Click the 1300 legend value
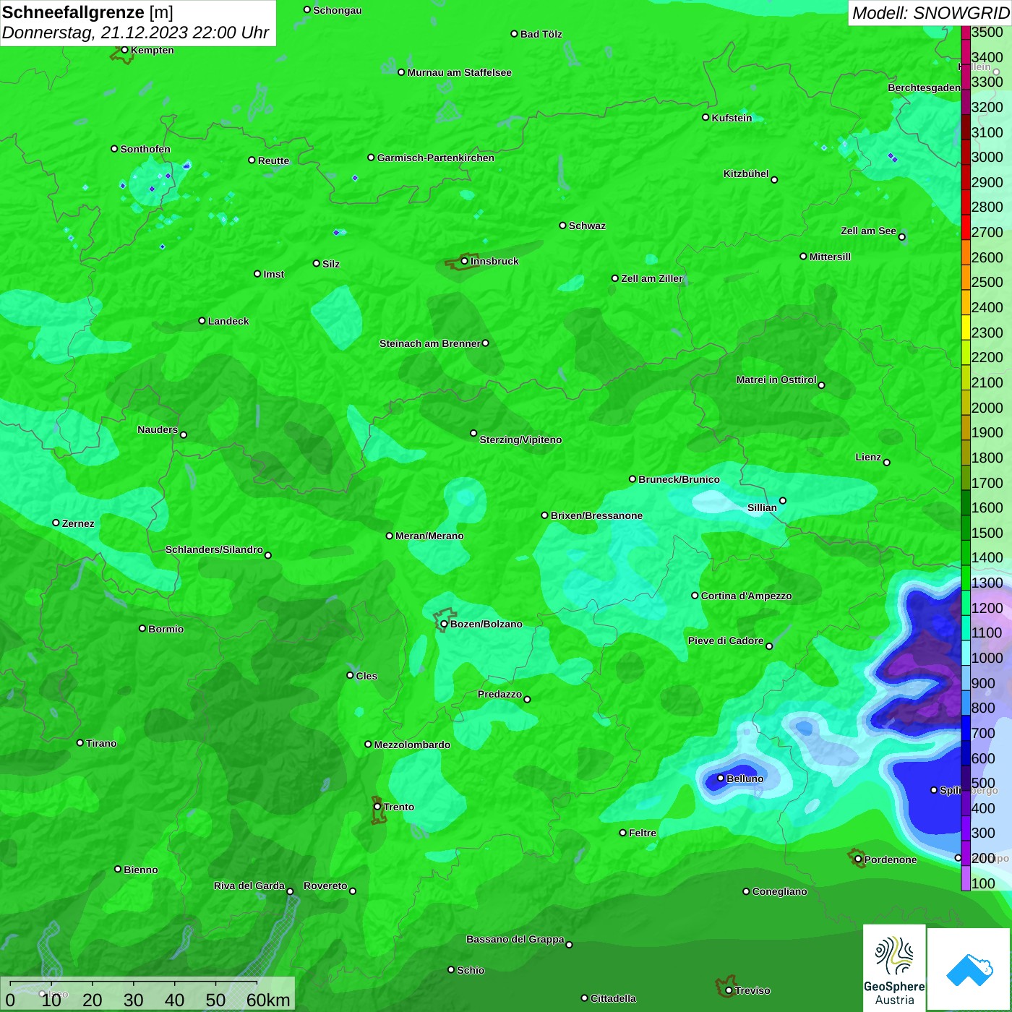This screenshot has width=1012, height=1012. [x=987, y=583]
